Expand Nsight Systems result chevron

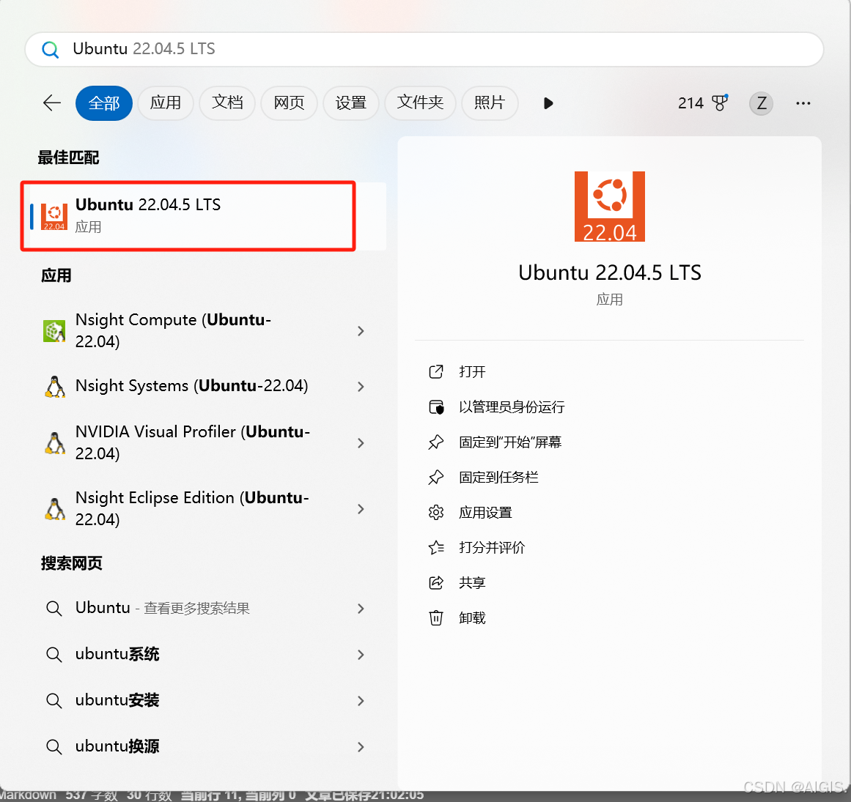361,387
